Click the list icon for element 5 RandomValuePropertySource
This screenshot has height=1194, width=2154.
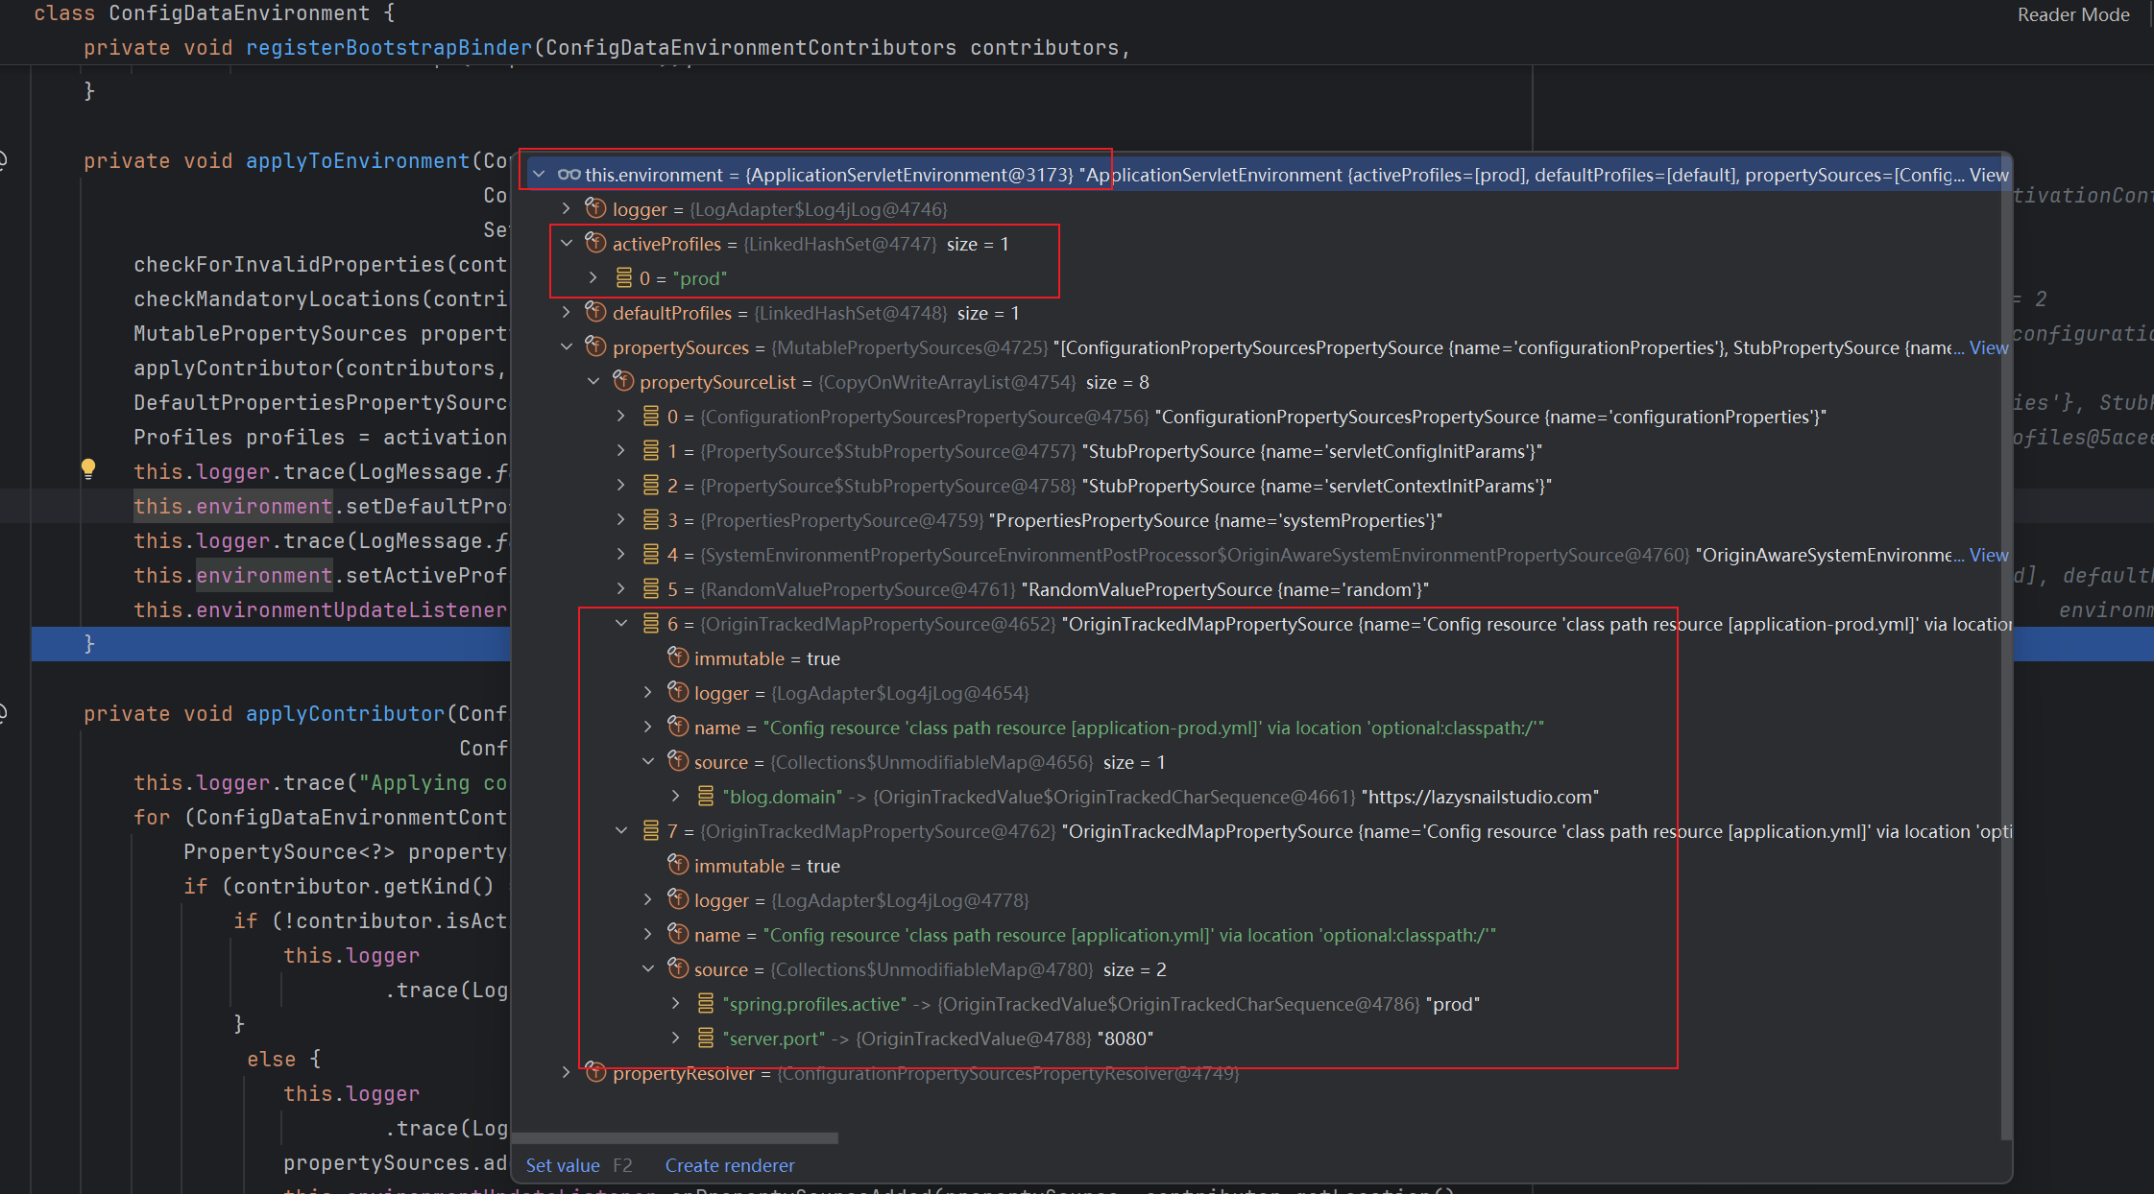pos(651,589)
